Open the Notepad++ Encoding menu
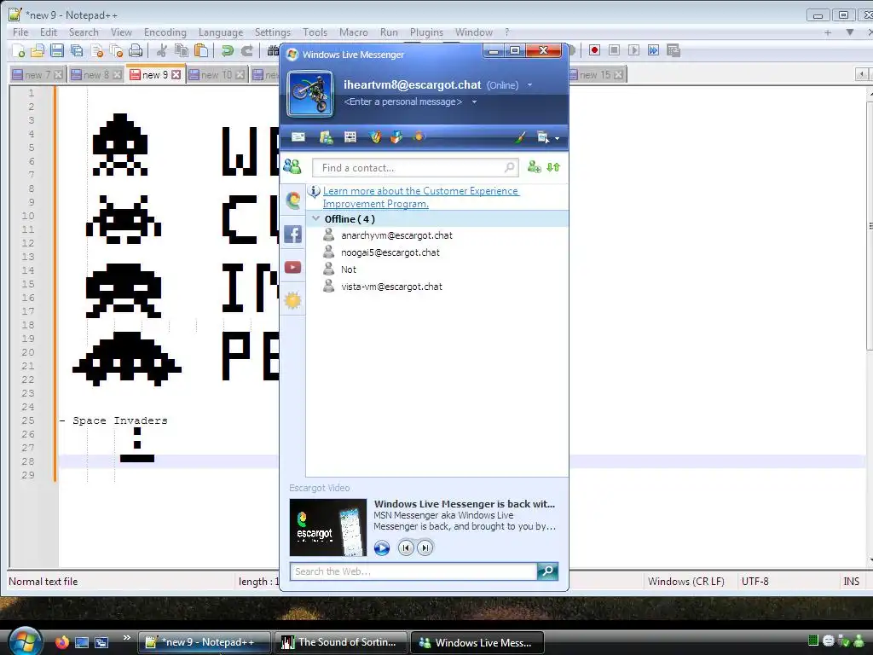This screenshot has width=873, height=655. [165, 32]
